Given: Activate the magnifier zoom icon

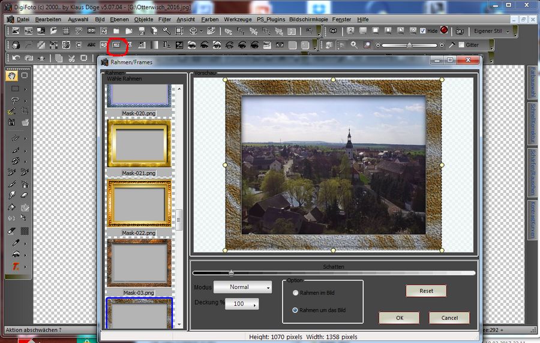Looking at the screenshot, I should click(354, 45).
